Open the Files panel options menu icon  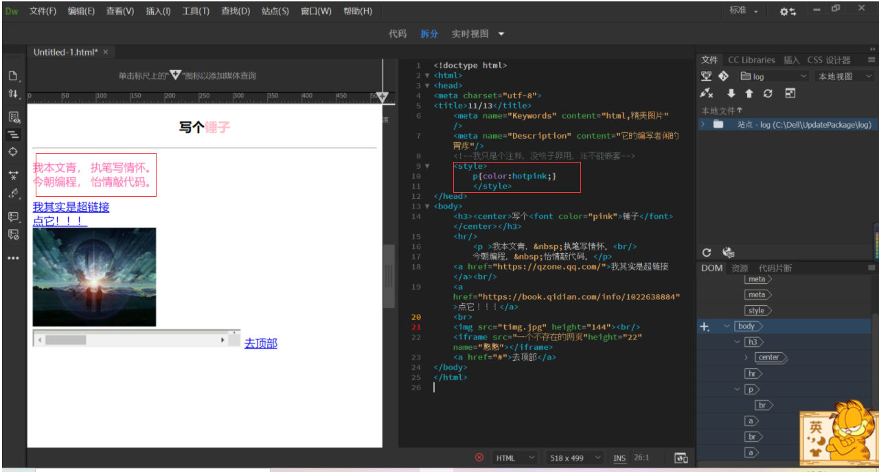871,60
